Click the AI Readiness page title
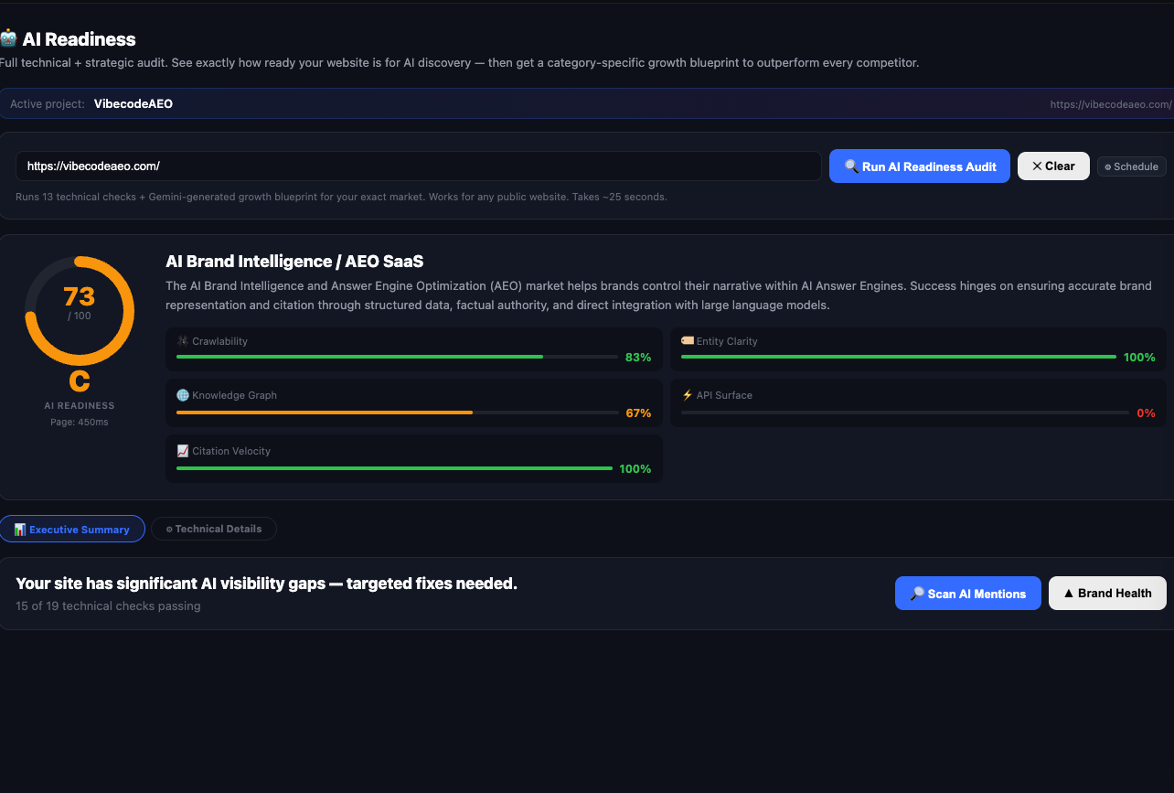The image size is (1174, 793). point(79,39)
